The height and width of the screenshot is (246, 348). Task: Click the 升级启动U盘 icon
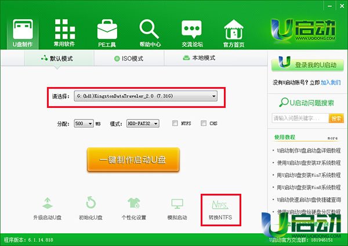tap(48, 204)
